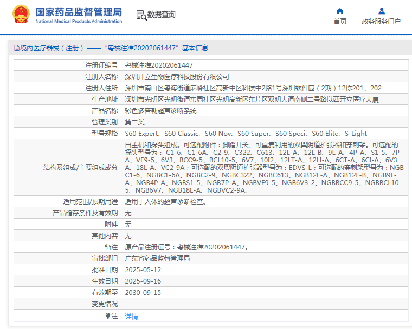Click product name 彩色多普勒超声诊断系统
Viewport: 412px width, 329px height.
point(160,110)
